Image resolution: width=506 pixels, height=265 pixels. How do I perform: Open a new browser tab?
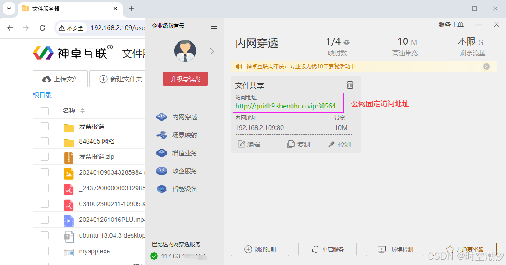click(131, 9)
